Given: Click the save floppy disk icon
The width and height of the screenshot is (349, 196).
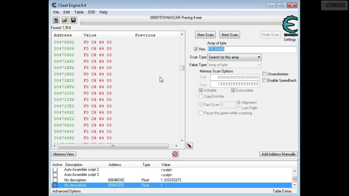Looking at the screenshot, I should (73, 20).
